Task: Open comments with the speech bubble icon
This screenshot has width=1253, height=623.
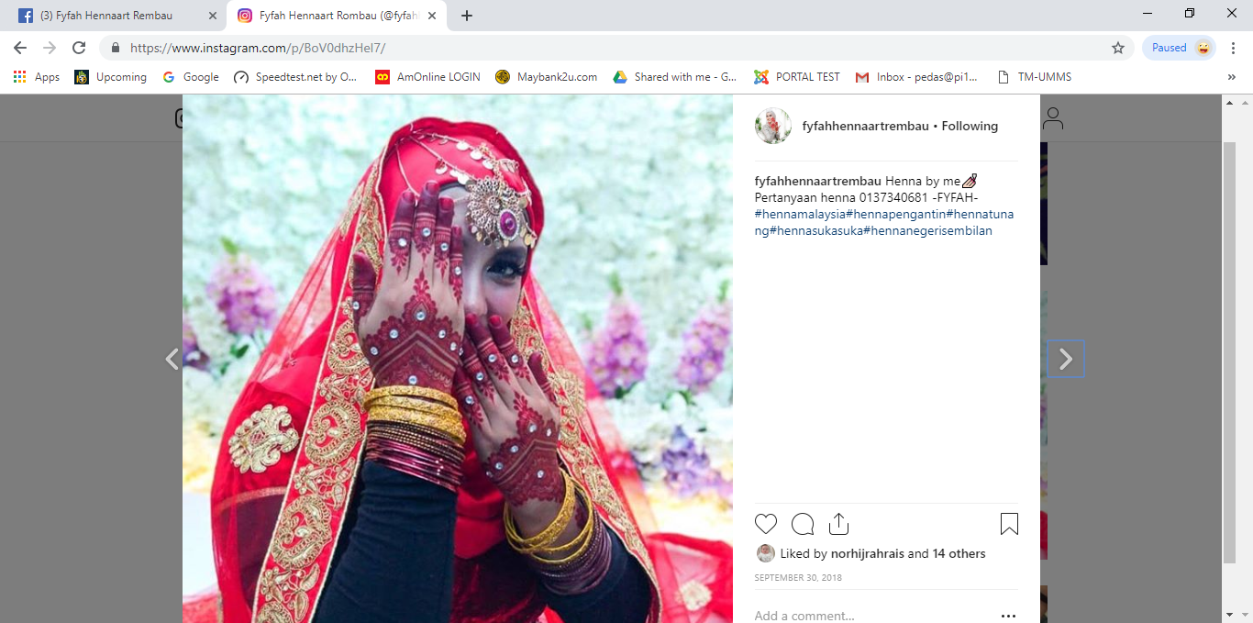Action: (803, 524)
